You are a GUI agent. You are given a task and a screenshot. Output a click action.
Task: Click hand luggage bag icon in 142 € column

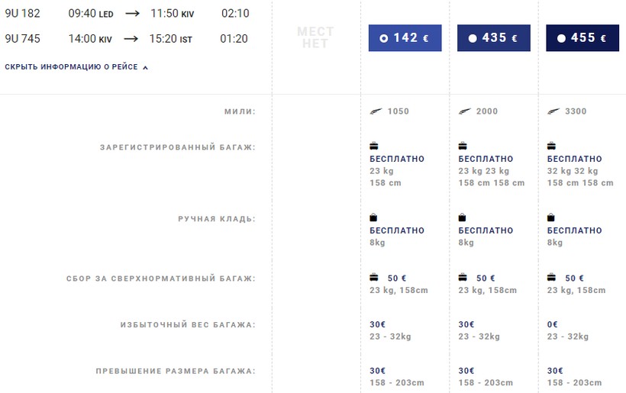click(373, 217)
